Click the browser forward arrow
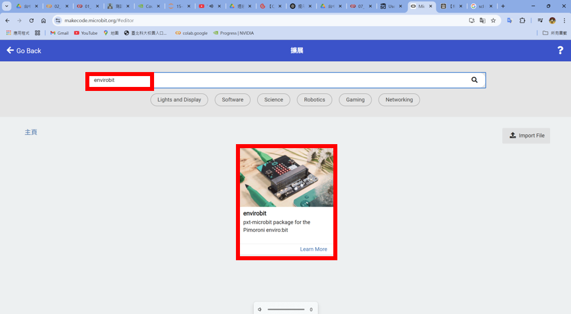Image resolution: width=571 pixels, height=314 pixels. [x=19, y=21]
